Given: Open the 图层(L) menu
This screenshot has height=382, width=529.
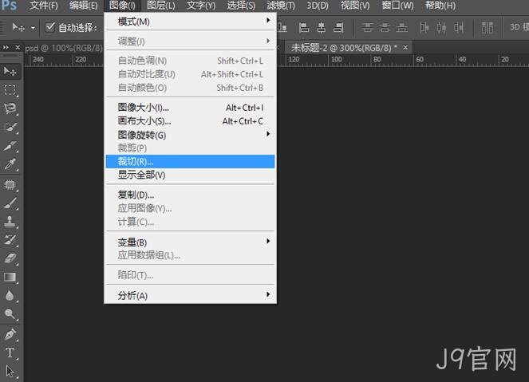Looking at the screenshot, I should pos(161,6).
